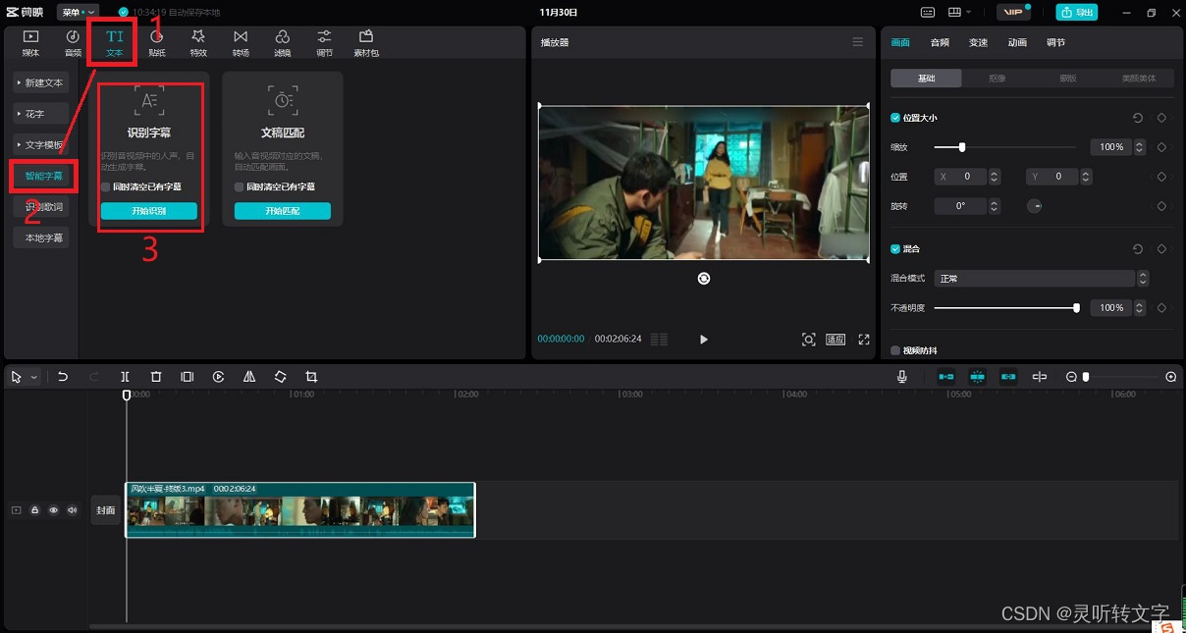Add keyframe for 不透明度
This screenshot has width=1186, height=633.
(x=1161, y=308)
